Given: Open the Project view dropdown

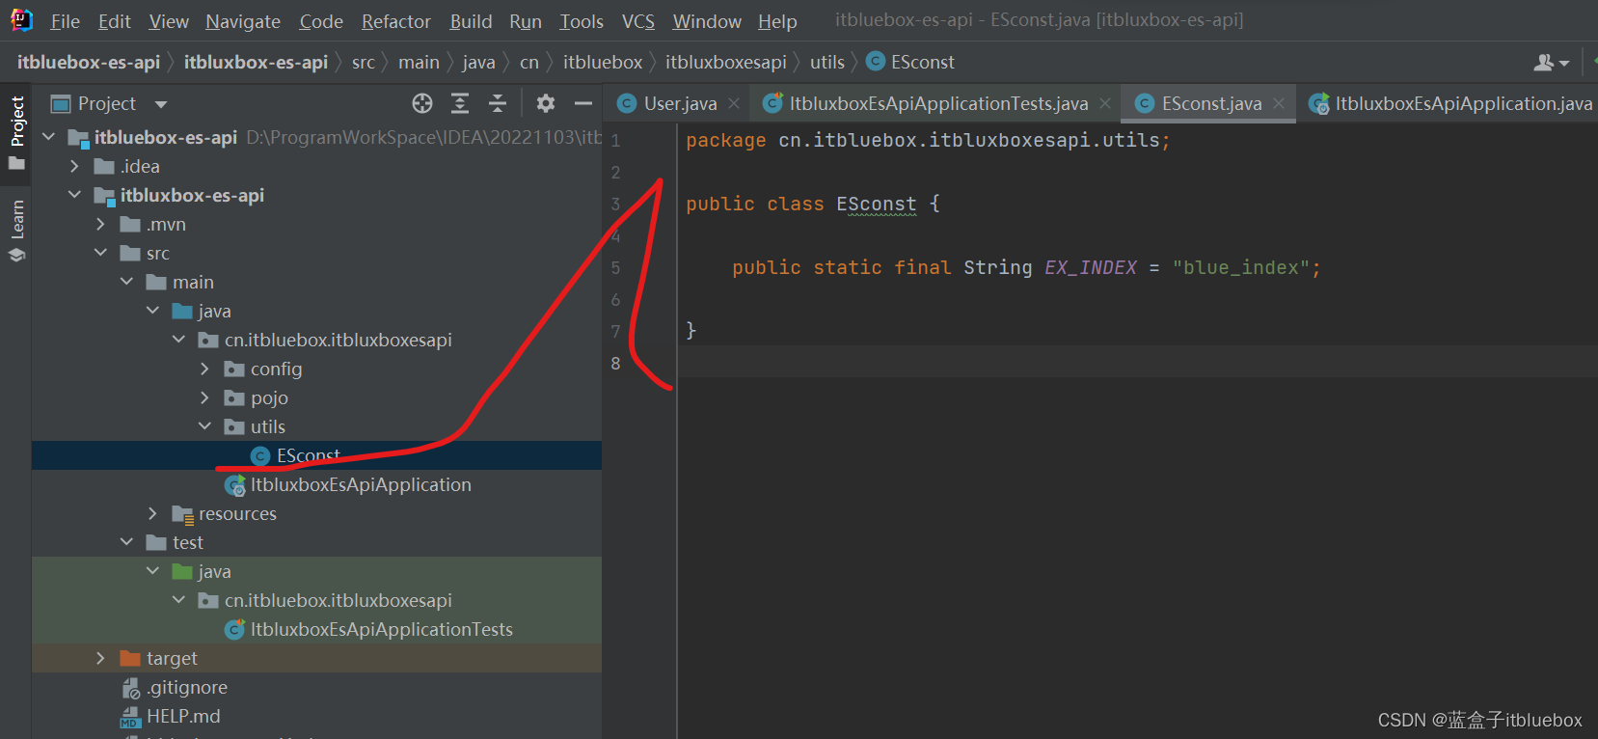Looking at the screenshot, I should (x=161, y=104).
